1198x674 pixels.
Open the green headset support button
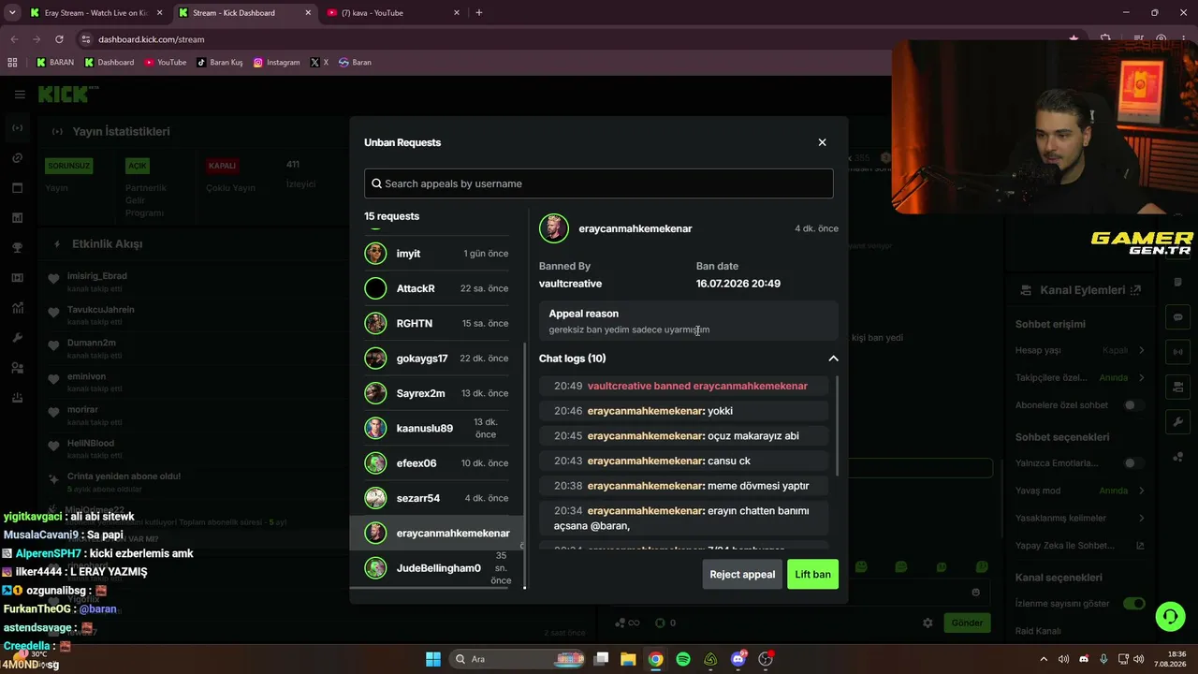click(1170, 617)
